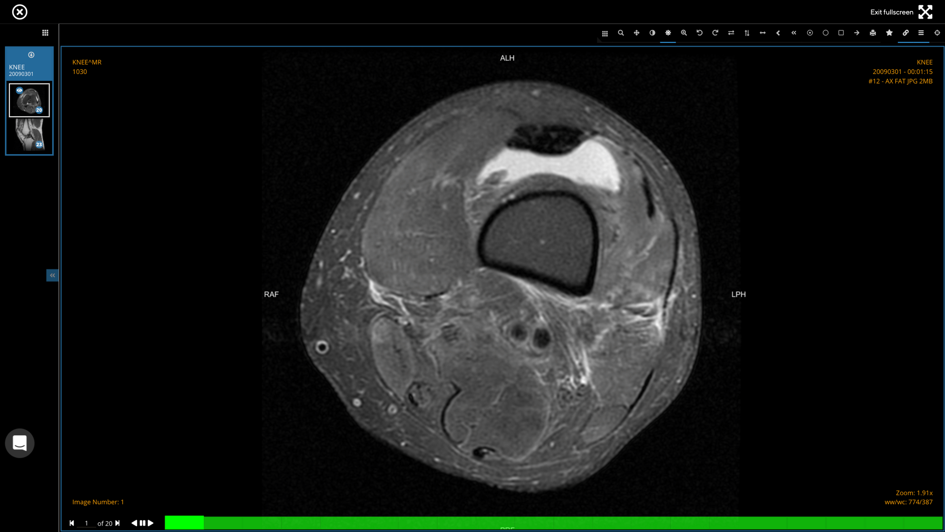Image resolution: width=945 pixels, height=532 pixels.
Task: Click the invert contrast half-circle icon
Action: (652, 33)
